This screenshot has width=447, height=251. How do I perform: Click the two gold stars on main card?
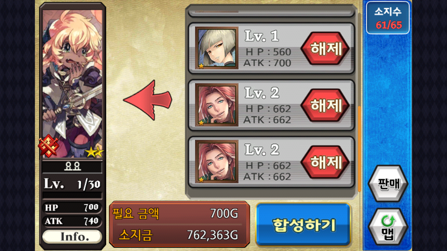click(94, 152)
